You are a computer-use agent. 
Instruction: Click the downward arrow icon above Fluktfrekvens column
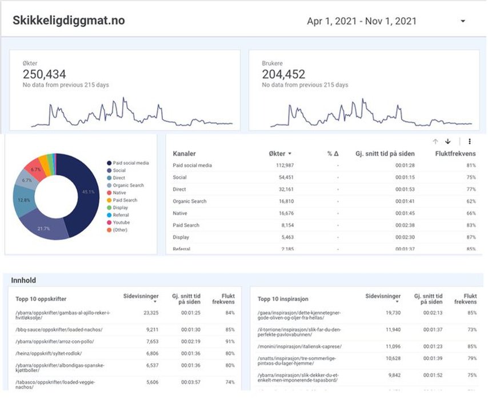(448, 141)
